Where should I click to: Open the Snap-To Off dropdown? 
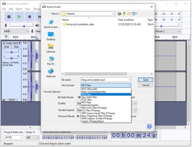coord(33,137)
